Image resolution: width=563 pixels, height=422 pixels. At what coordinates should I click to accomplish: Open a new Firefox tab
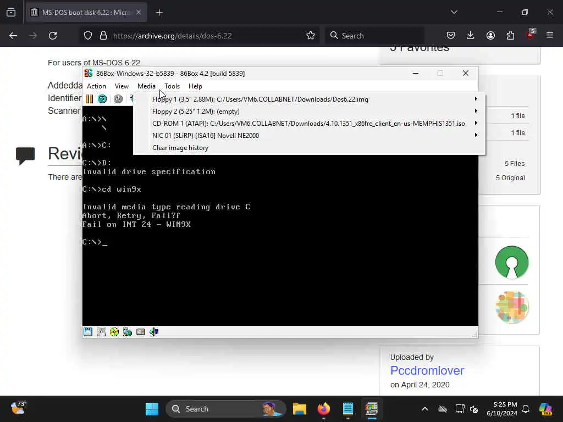159,13
